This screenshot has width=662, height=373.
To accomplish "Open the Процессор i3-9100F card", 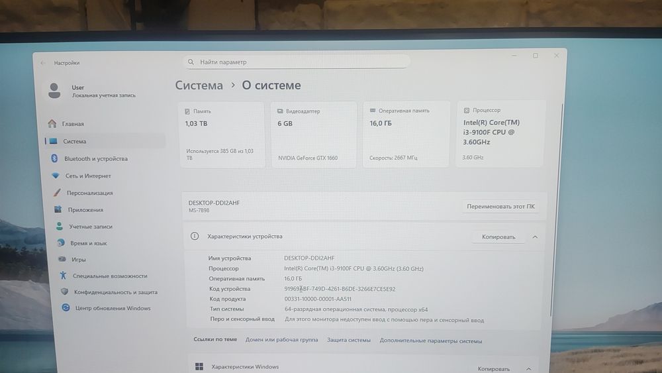I will (x=500, y=133).
